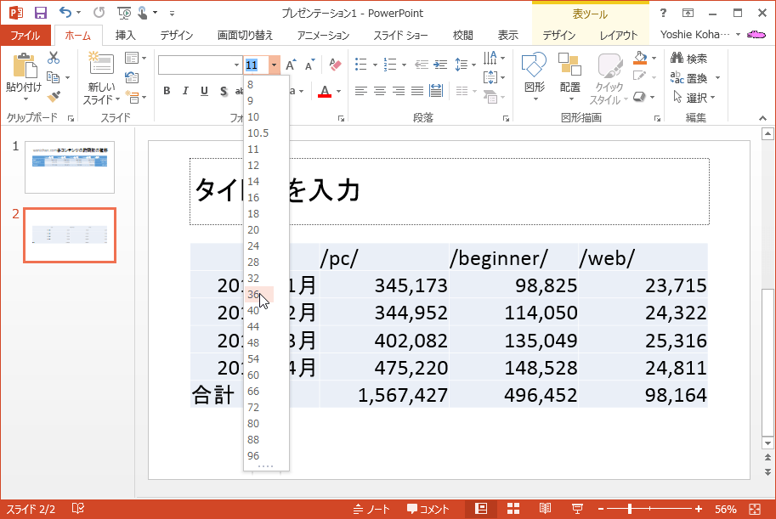Click the zoom slider handle
The image size is (776, 519).
pos(630,509)
